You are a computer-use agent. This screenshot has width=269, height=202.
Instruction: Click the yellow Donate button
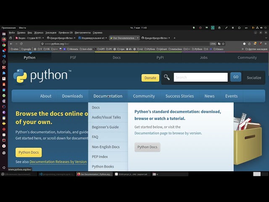click(x=150, y=78)
